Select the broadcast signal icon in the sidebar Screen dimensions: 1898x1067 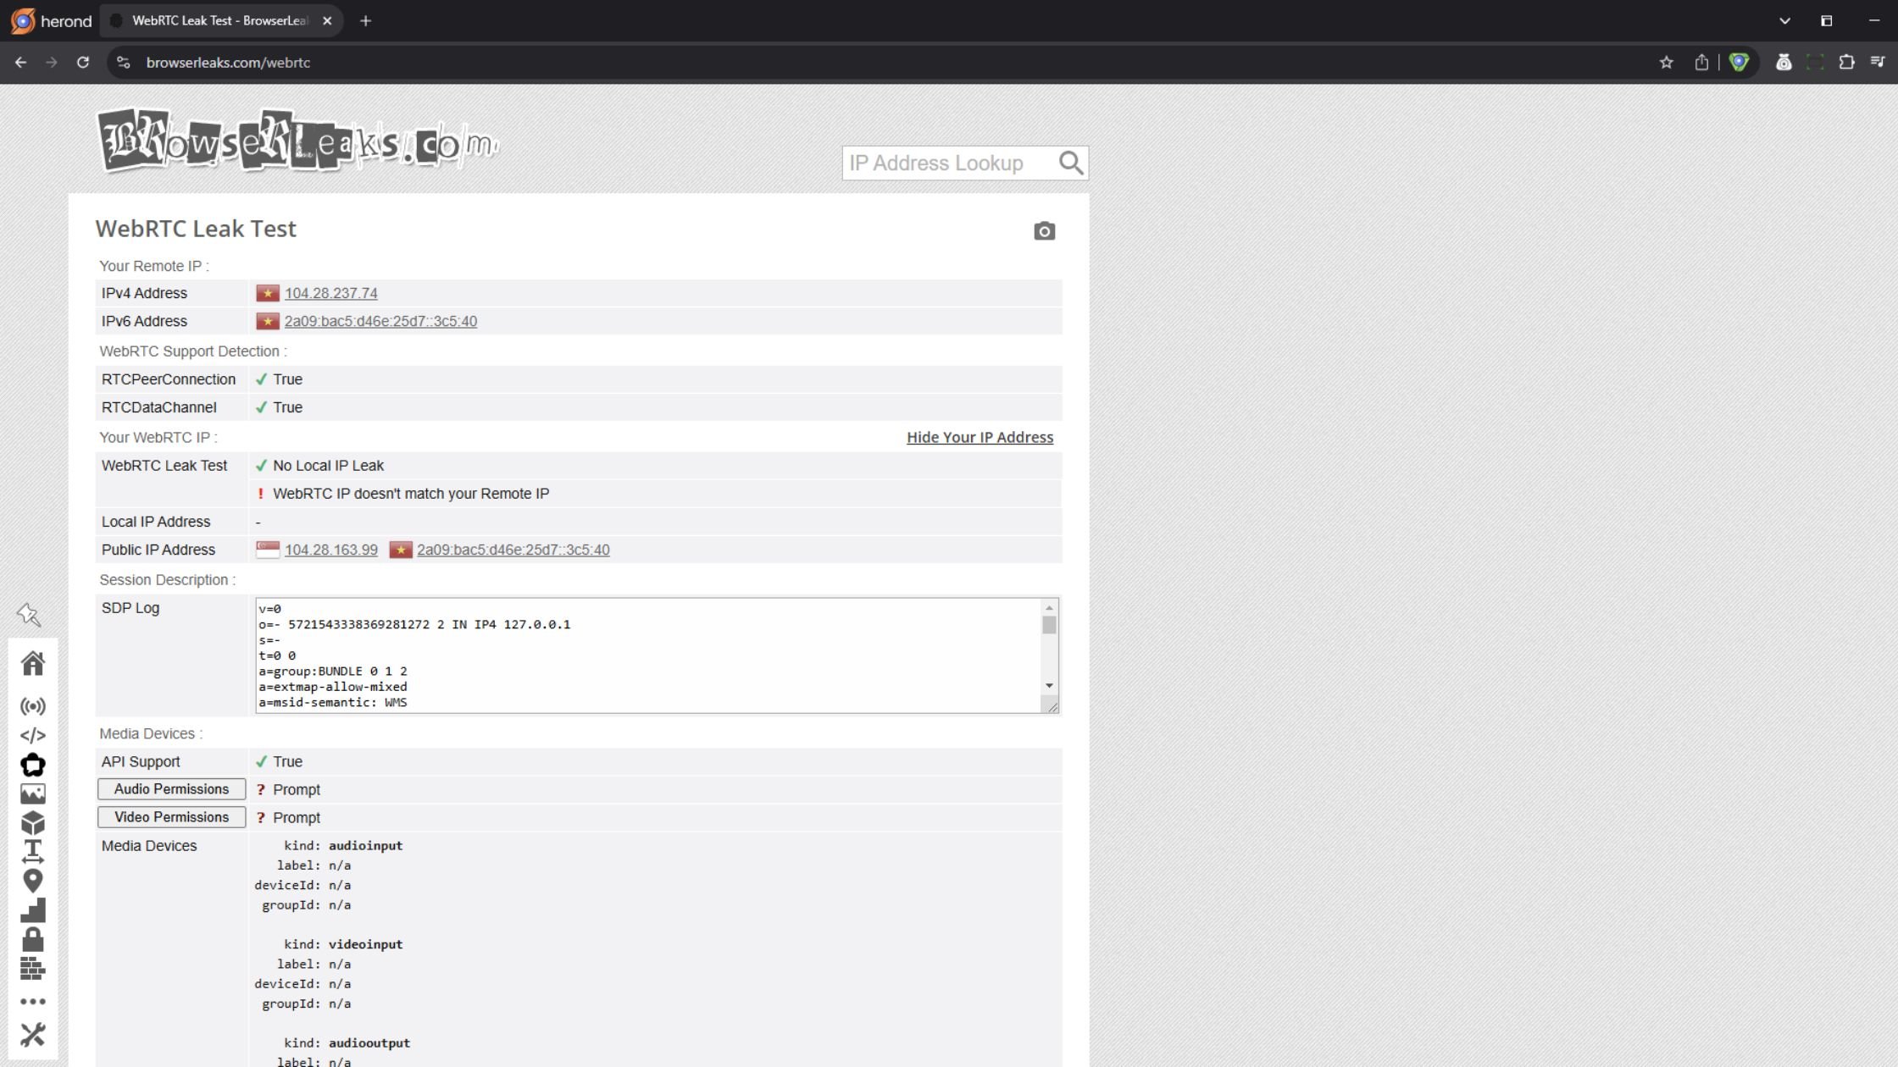[x=32, y=706]
